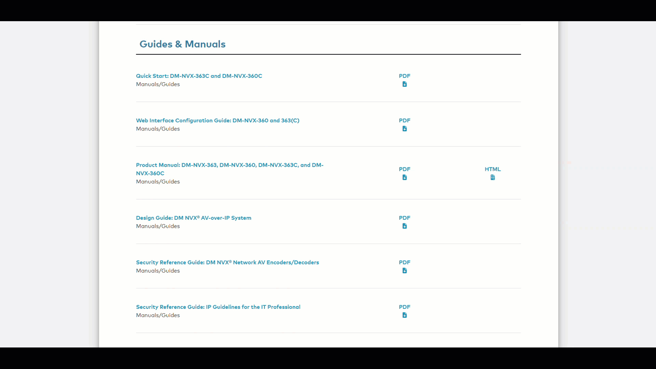This screenshot has width=656, height=369.
Task: Click the PDF label for Web Interface Configuration Guide
Action: point(404,120)
